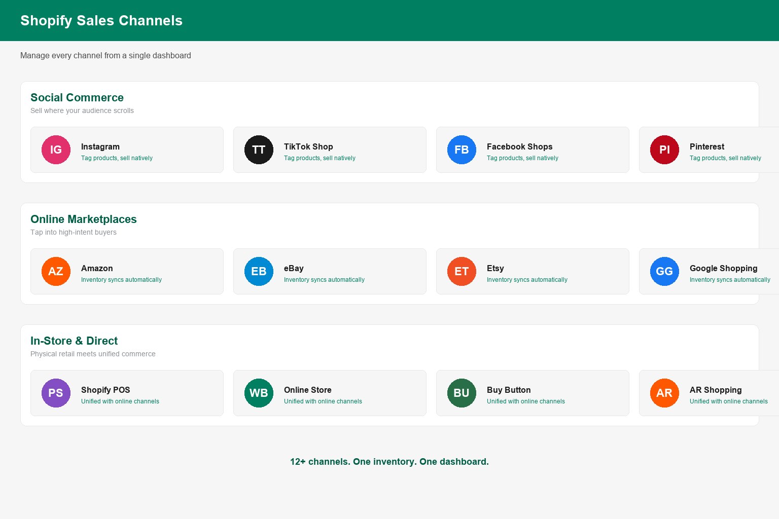The width and height of the screenshot is (779, 519).
Task: Open the Pinterest channel name
Action: click(706, 146)
